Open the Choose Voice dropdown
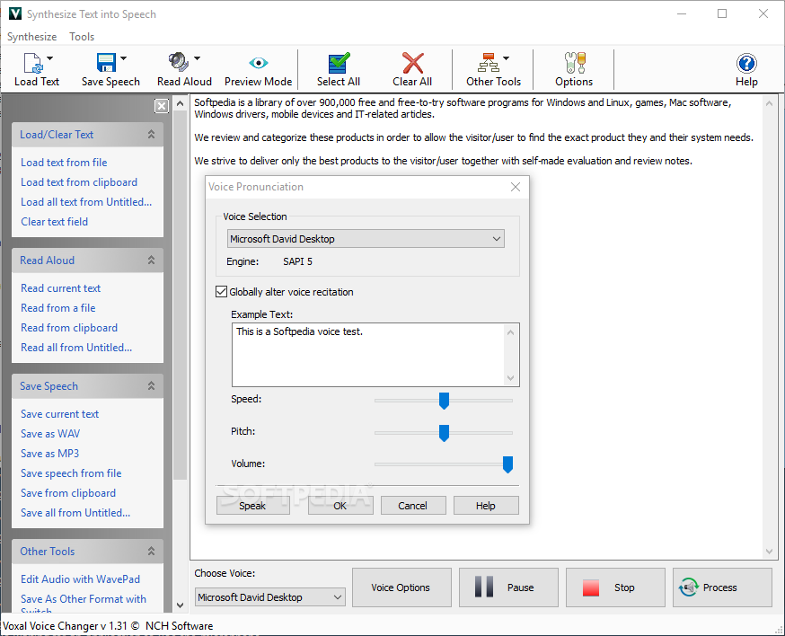This screenshot has height=636, width=785. (269, 597)
